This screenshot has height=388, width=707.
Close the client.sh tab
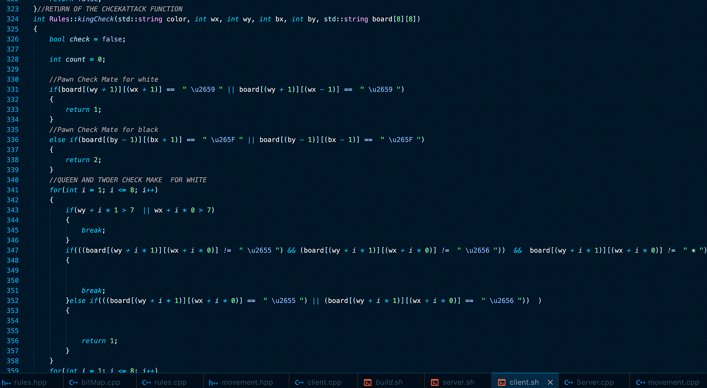550,382
